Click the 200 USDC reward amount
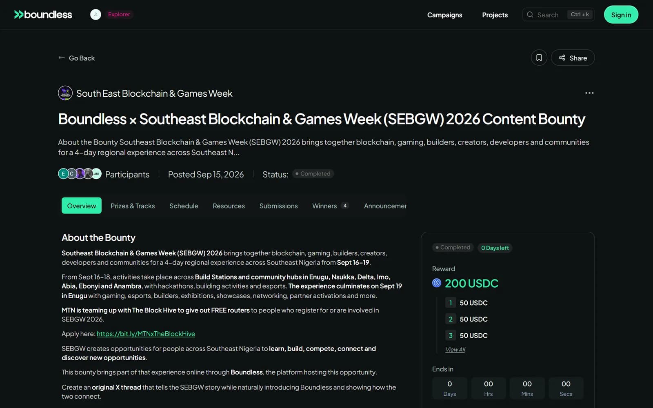The width and height of the screenshot is (653, 408). (471, 283)
